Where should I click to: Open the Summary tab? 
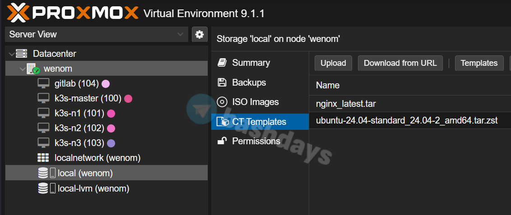[251, 63]
